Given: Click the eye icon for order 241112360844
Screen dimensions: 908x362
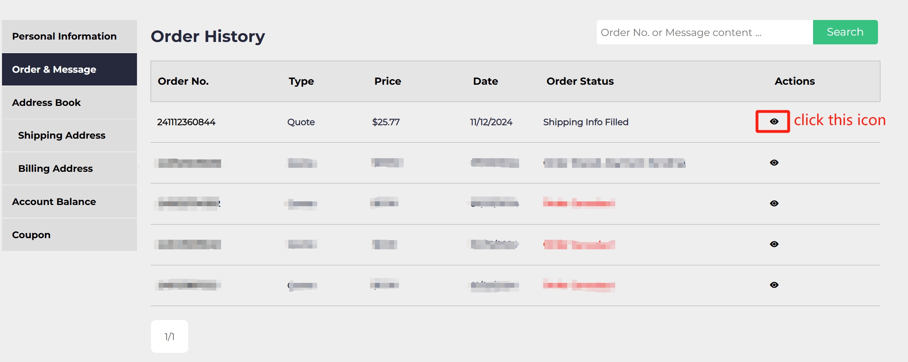Looking at the screenshot, I should coord(774,121).
